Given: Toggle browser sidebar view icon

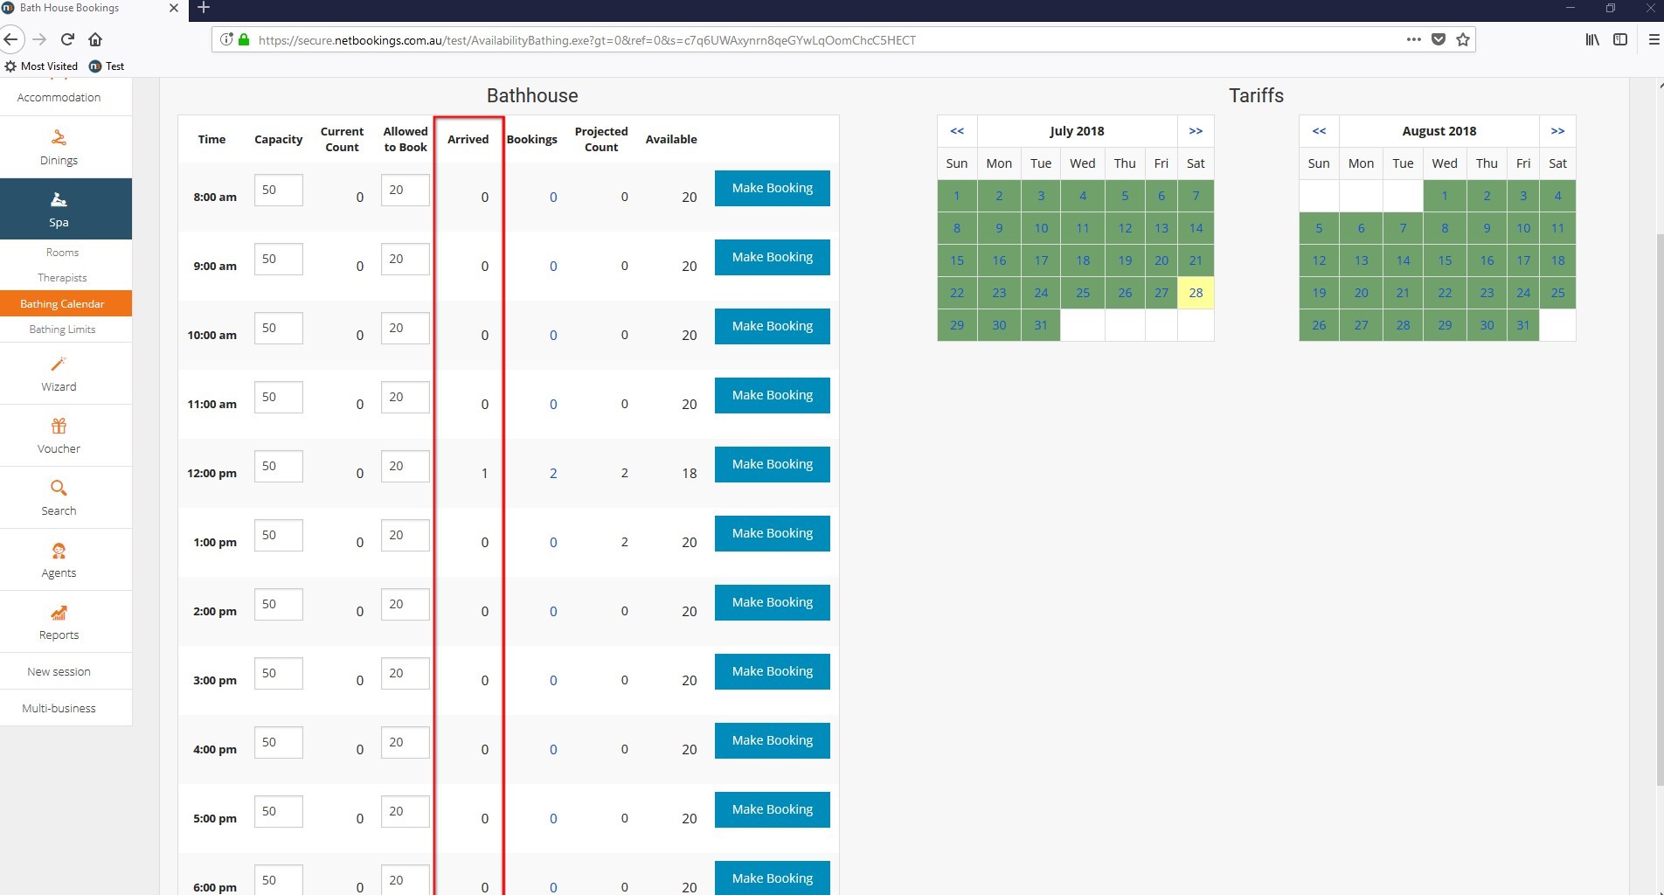Looking at the screenshot, I should click(x=1620, y=39).
